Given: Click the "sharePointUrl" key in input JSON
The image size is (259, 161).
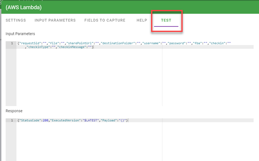Looking at the screenshot, I should pyautogui.click(x=80, y=43).
